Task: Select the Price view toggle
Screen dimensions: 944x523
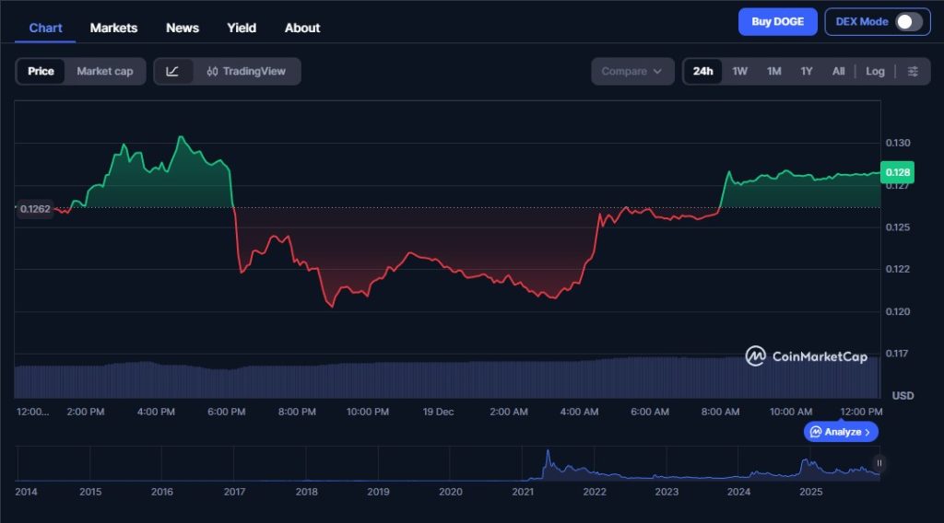Action: coord(41,71)
